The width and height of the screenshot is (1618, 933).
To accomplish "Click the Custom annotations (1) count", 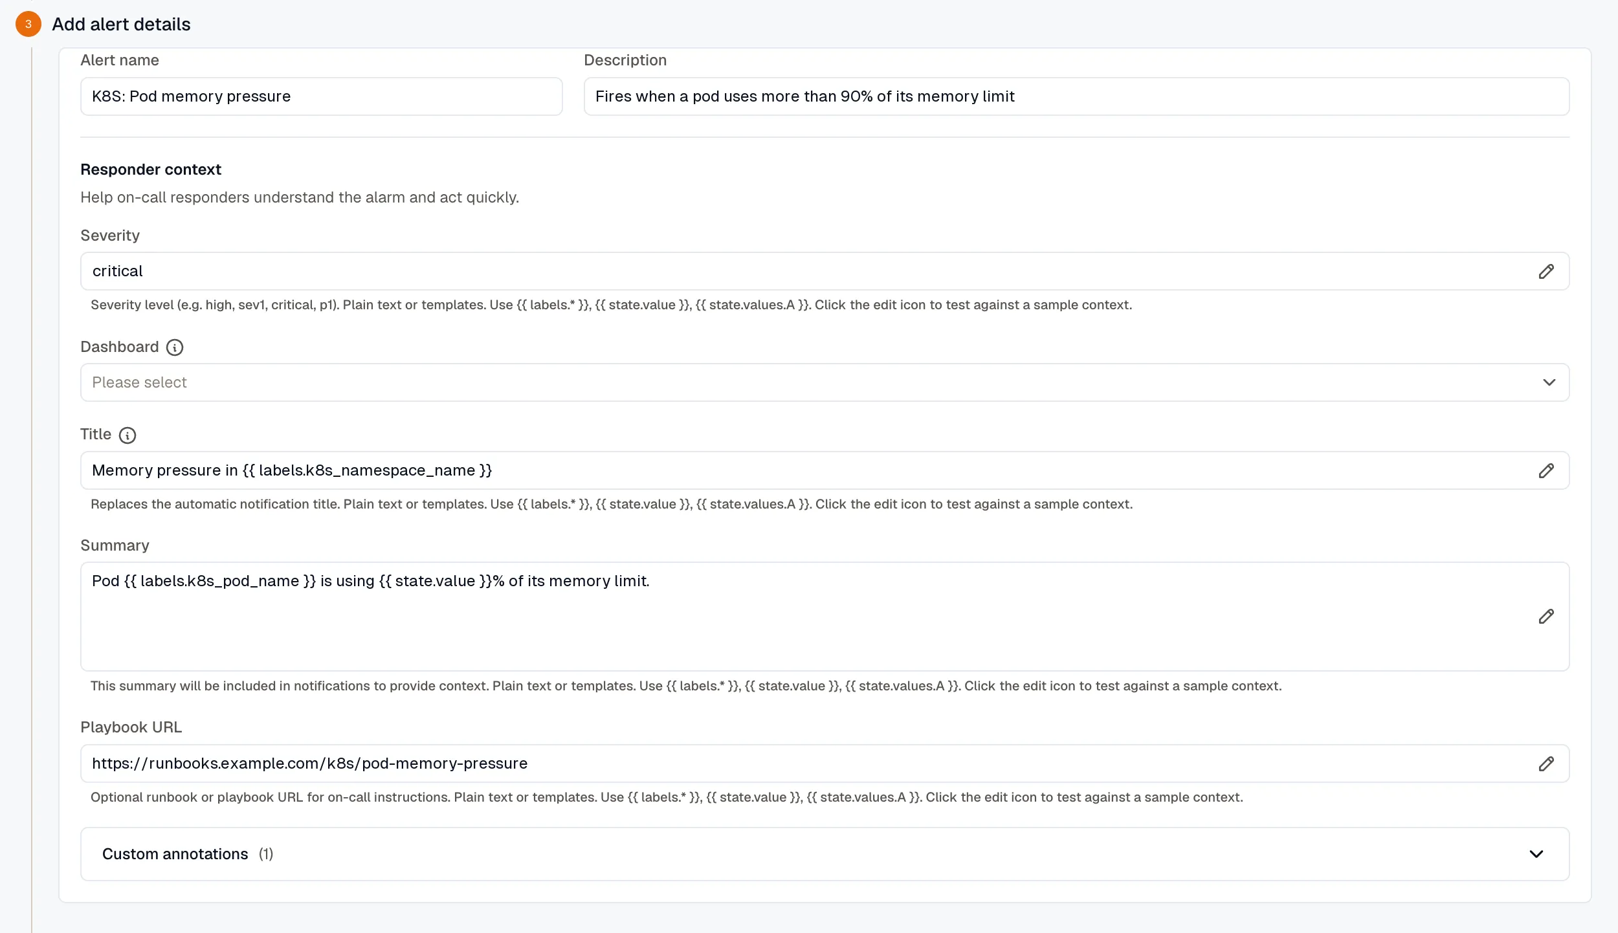I will [x=266, y=854].
